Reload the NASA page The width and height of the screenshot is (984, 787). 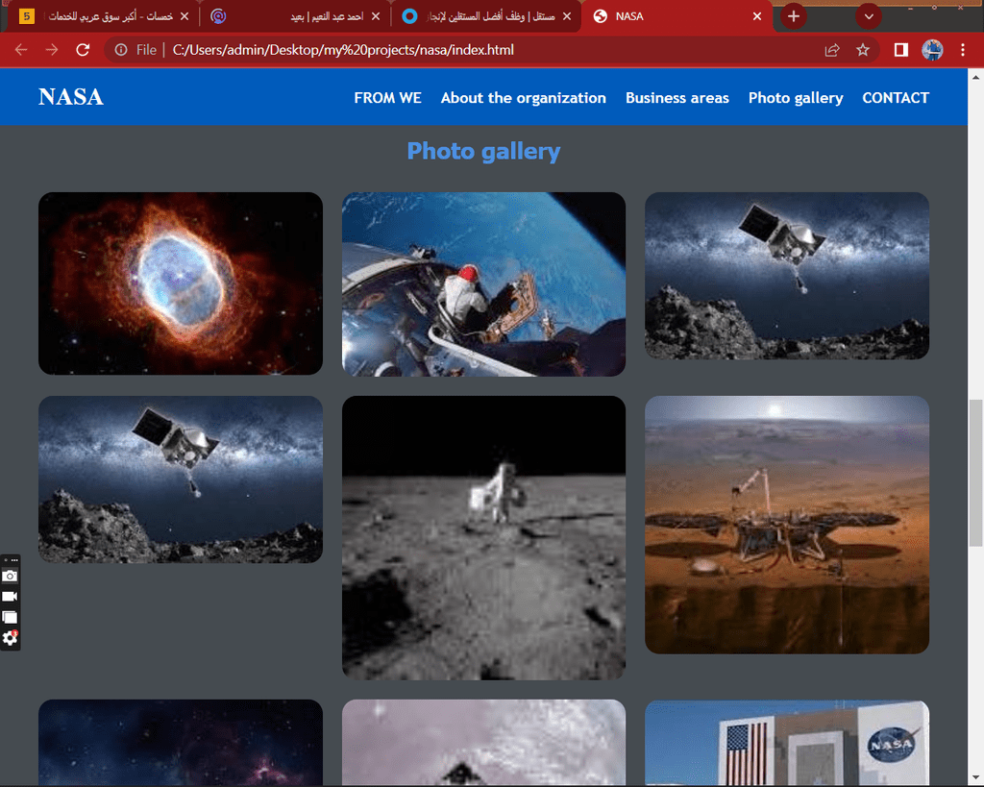[x=83, y=50]
